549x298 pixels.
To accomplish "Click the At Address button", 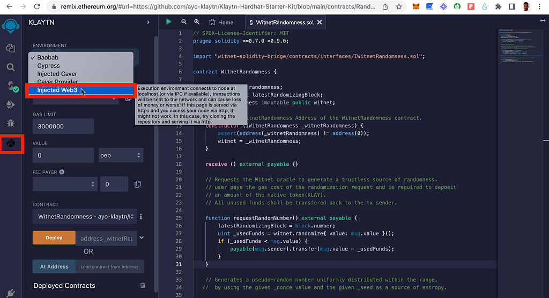I will [54, 266].
